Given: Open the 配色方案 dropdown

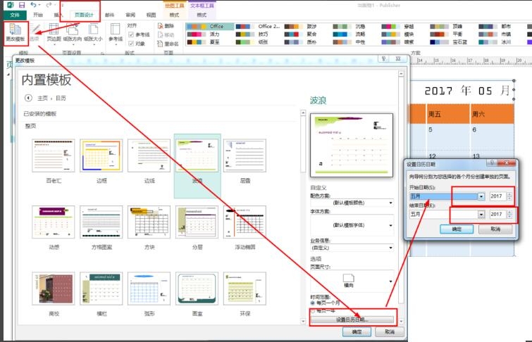Looking at the screenshot, I should point(352,203).
